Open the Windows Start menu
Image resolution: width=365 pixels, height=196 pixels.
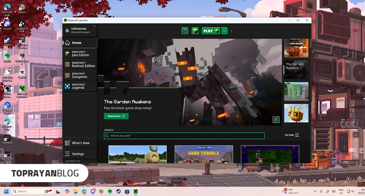click(x=6, y=191)
